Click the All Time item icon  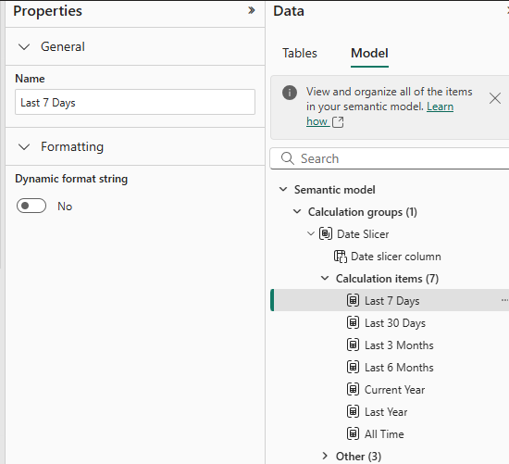click(353, 433)
